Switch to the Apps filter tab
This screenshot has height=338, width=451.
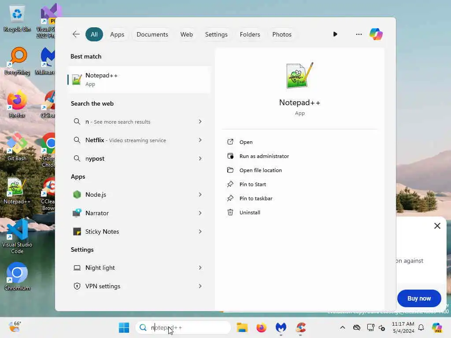point(117,34)
